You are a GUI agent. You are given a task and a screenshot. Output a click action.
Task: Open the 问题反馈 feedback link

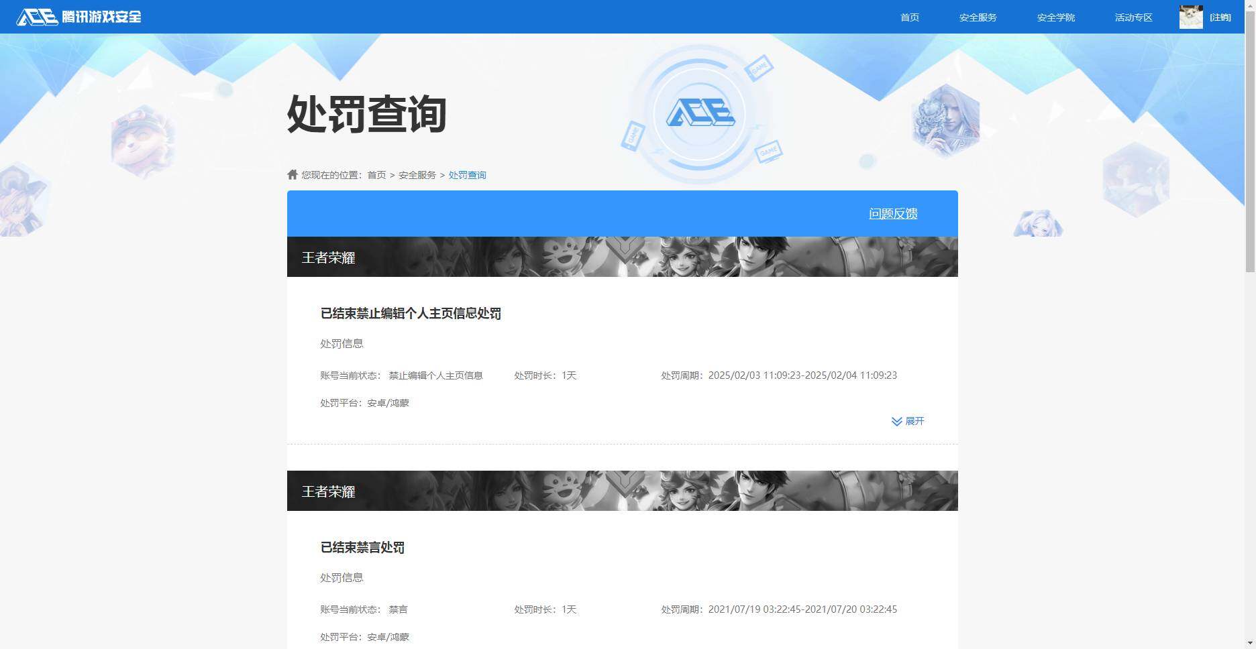click(893, 213)
